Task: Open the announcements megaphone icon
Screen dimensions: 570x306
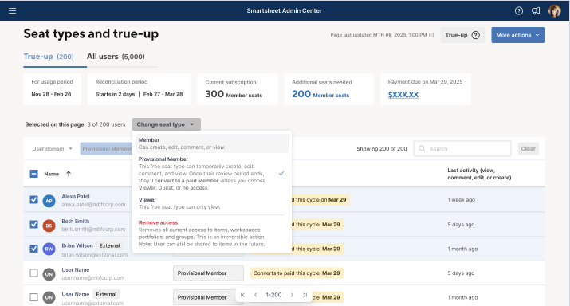Action: pyautogui.click(x=536, y=11)
